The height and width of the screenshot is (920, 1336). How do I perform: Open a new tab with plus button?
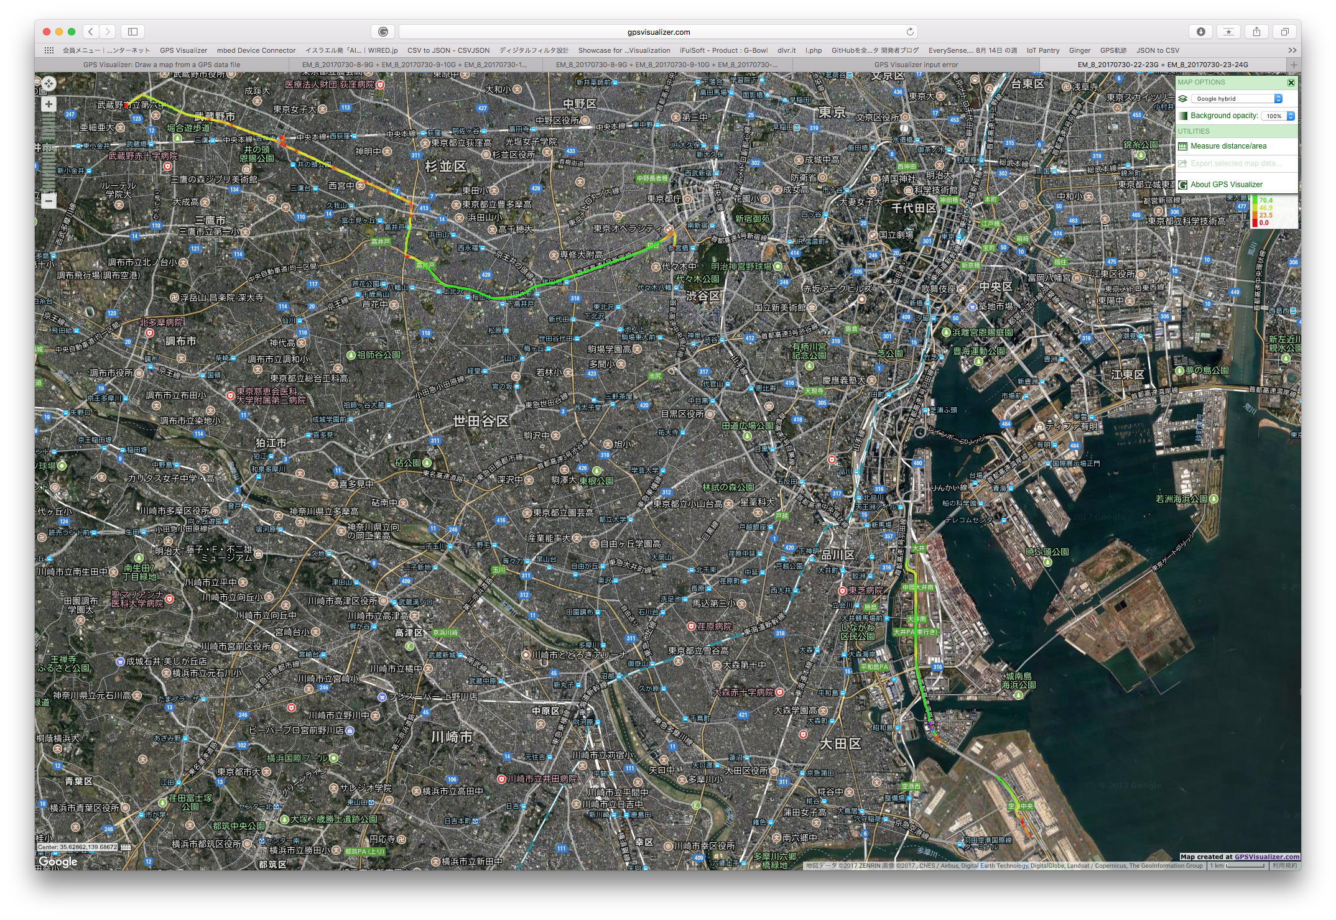1294,65
